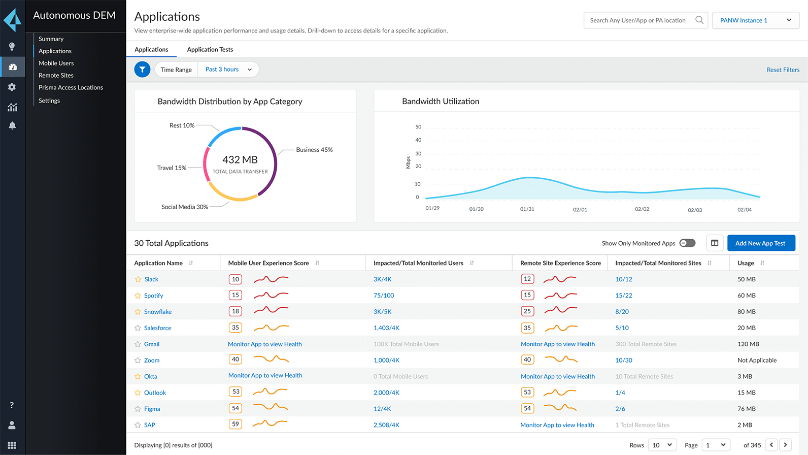Click the Add New App Test button

(x=760, y=243)
